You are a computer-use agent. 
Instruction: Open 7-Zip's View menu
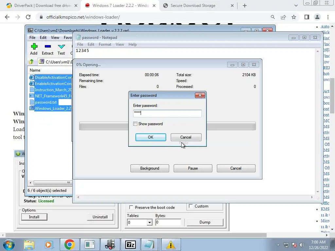coord(55,38)
